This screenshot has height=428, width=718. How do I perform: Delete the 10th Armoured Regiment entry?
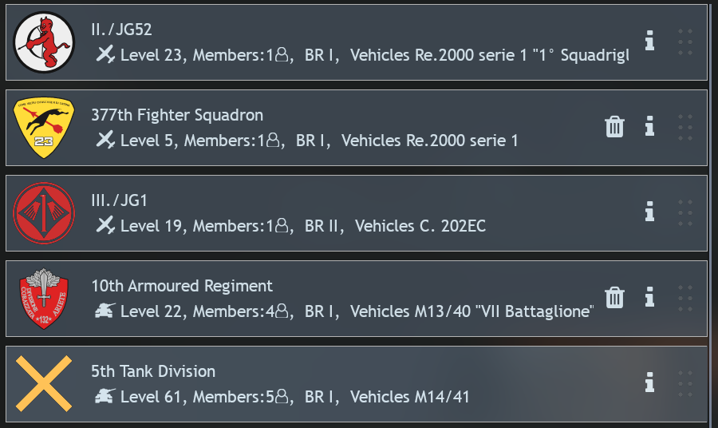click(x=614, y=297)
